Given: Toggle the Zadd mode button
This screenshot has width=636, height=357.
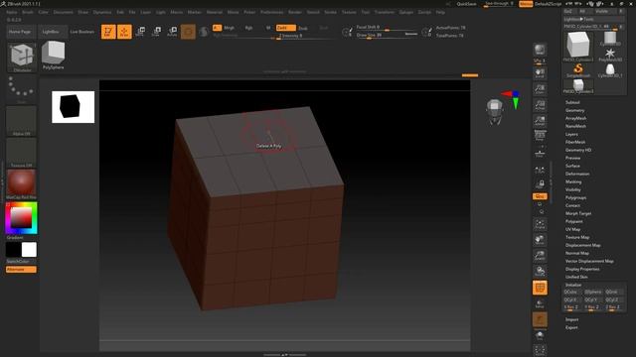Looking at the screenshot, I should [285, 28].
